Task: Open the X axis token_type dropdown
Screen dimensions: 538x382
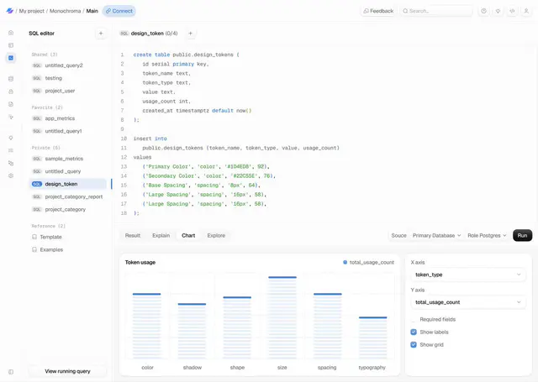Action: tap(468, 275)
